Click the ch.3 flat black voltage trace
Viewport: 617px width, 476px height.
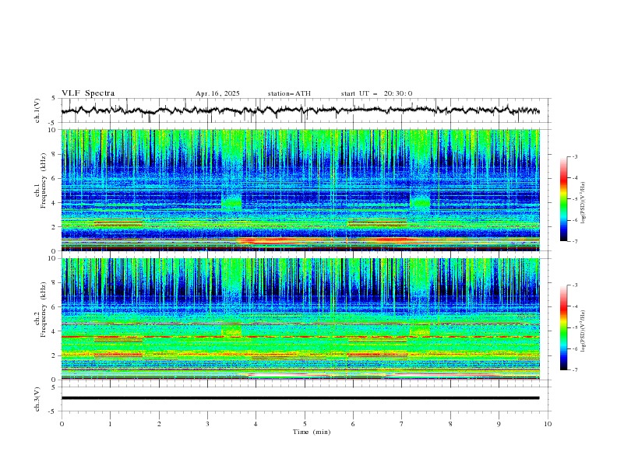pos(300,398)
